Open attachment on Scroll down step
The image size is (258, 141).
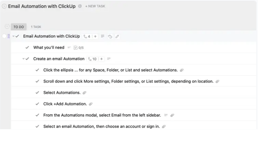[x=217, y=82]
